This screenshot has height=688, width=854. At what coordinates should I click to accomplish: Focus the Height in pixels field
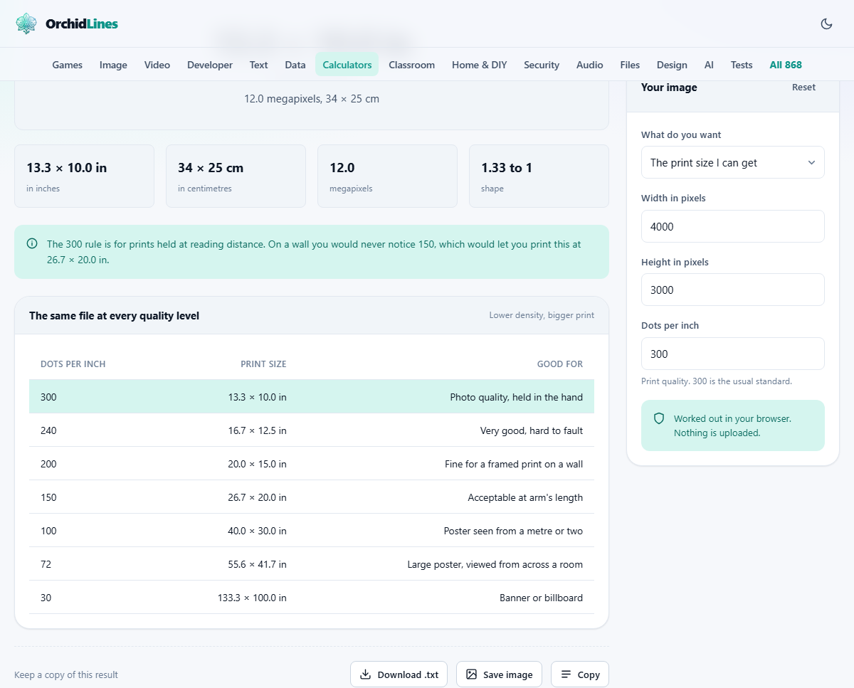(733, 290)
